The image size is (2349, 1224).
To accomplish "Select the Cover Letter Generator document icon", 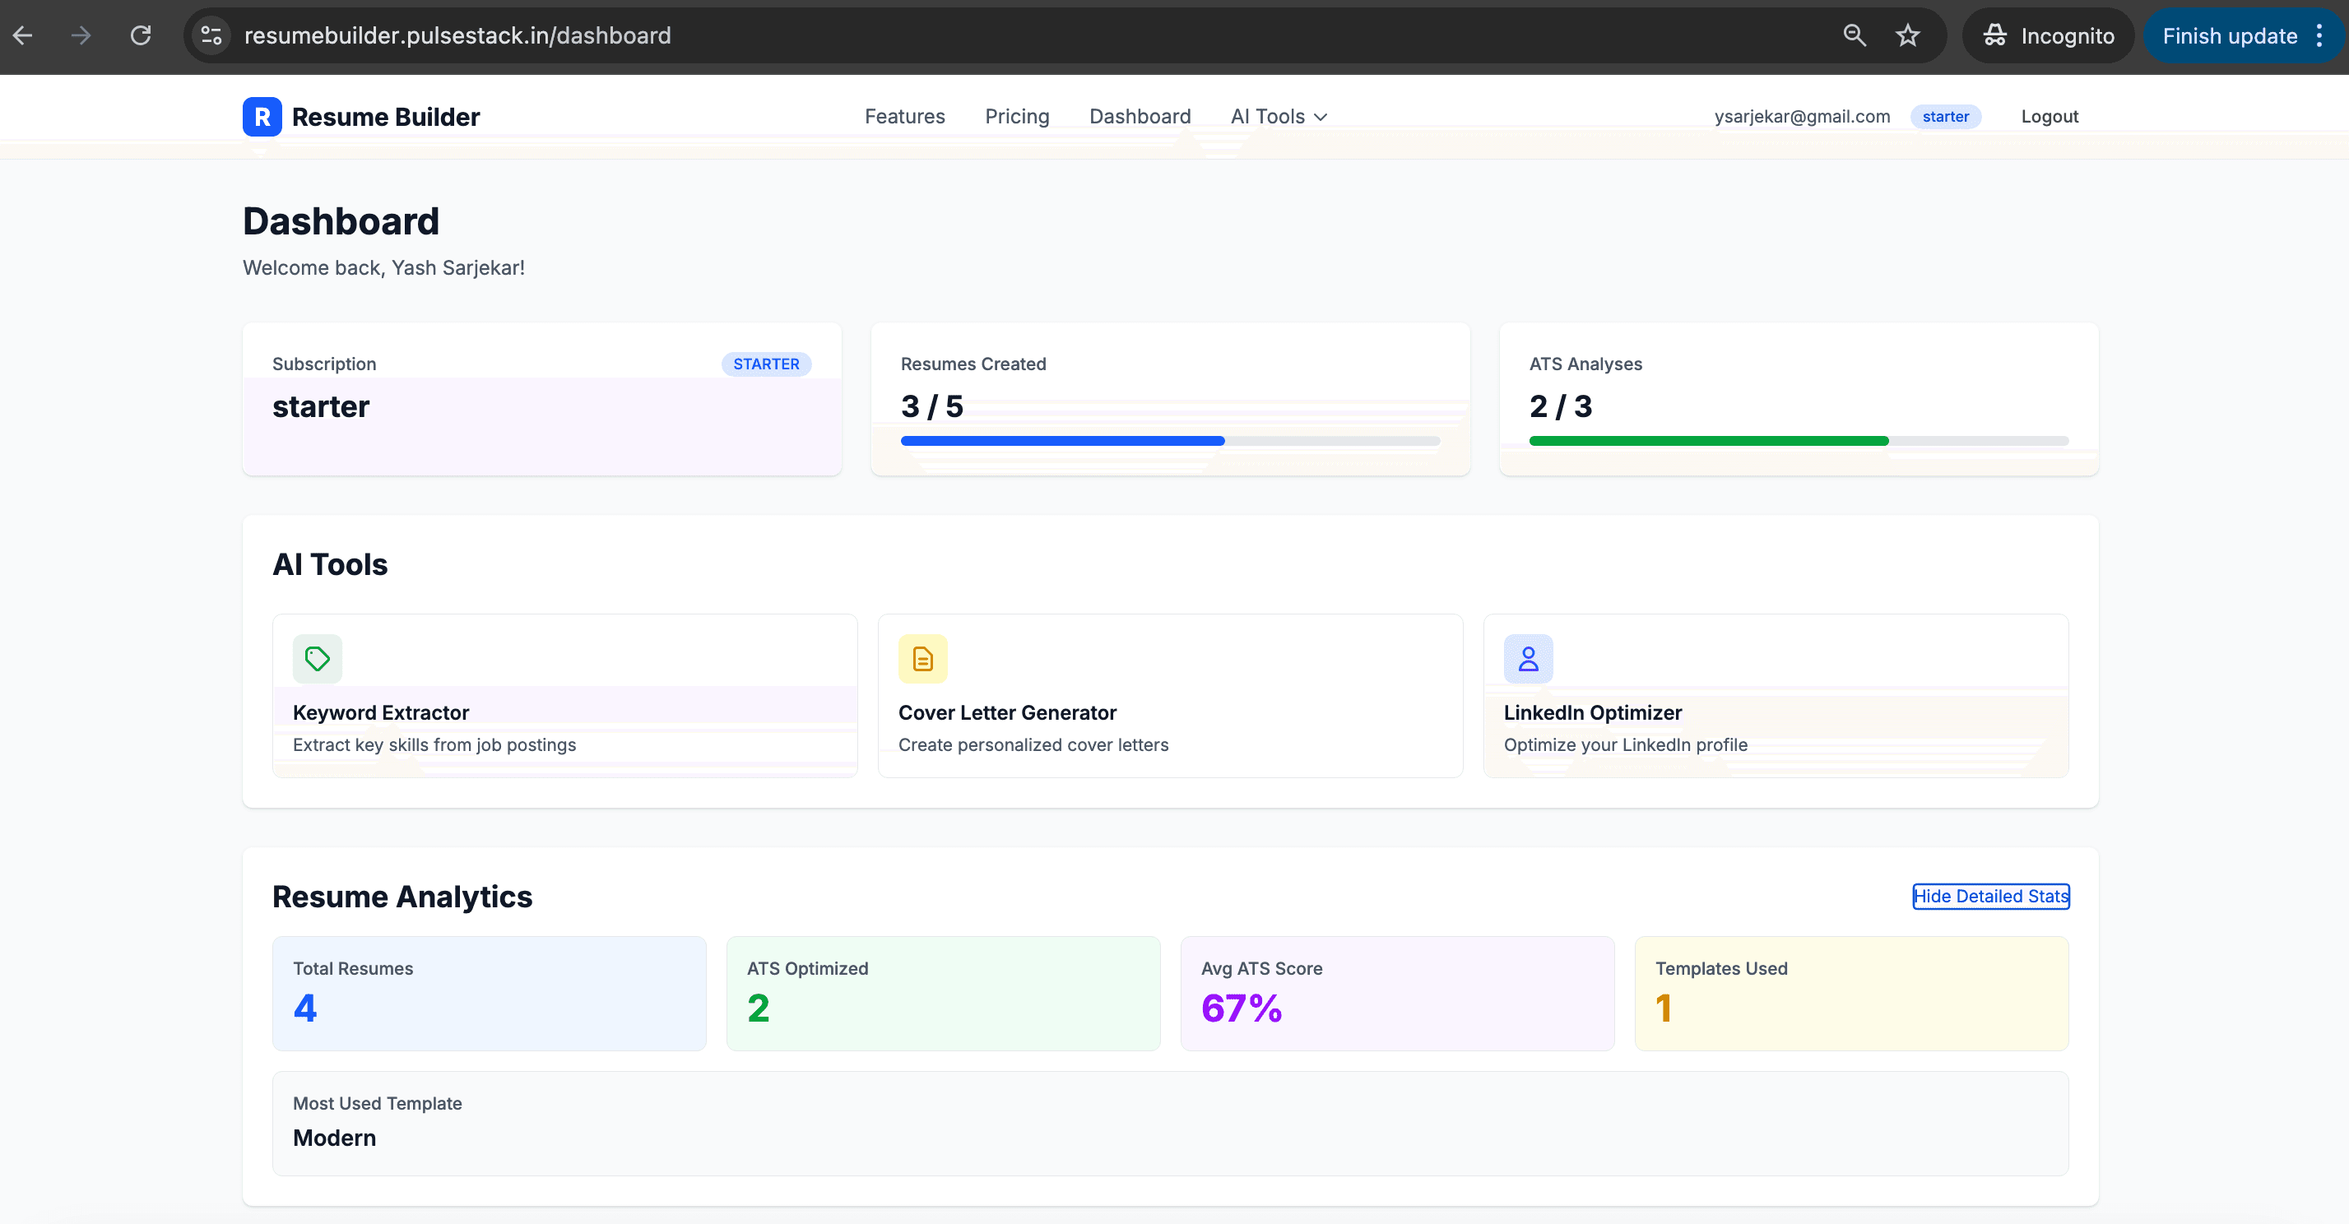I will click(921, 658).
